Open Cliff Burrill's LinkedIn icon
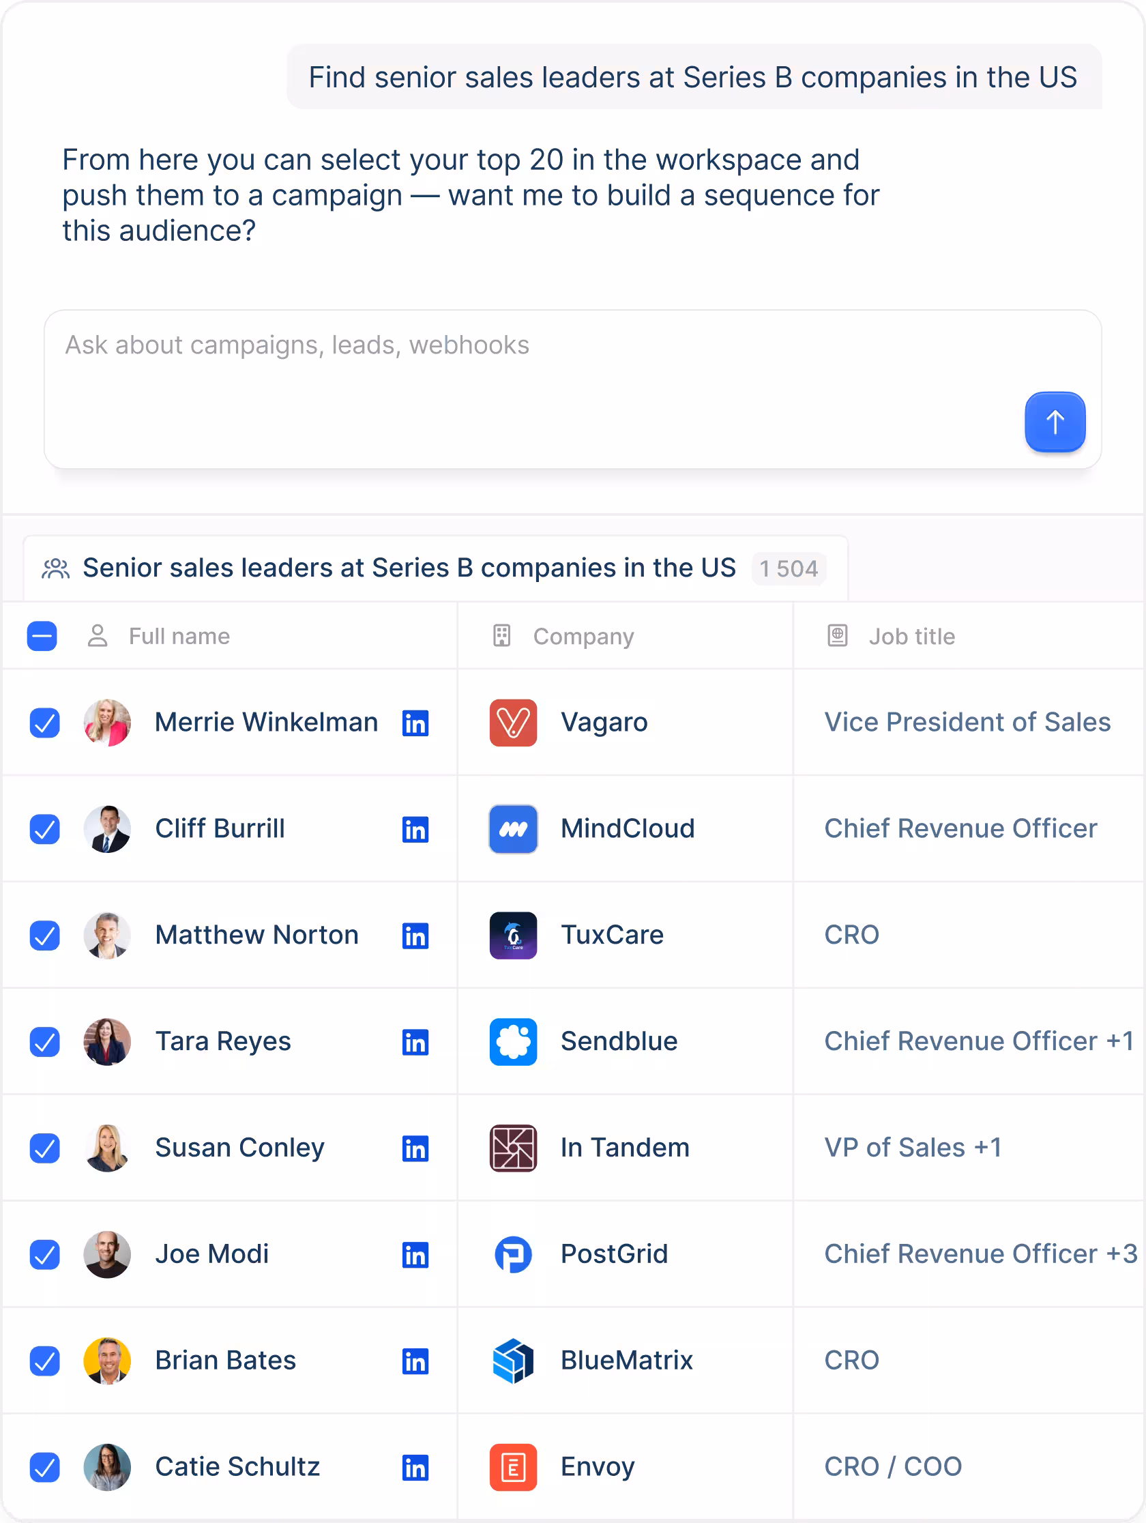Screen dimensions: 1146x1523 (x=415, y=829)
